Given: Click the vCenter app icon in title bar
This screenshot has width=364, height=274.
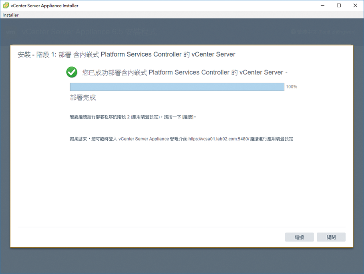Looking at the screenshot, I should (6, 5).
